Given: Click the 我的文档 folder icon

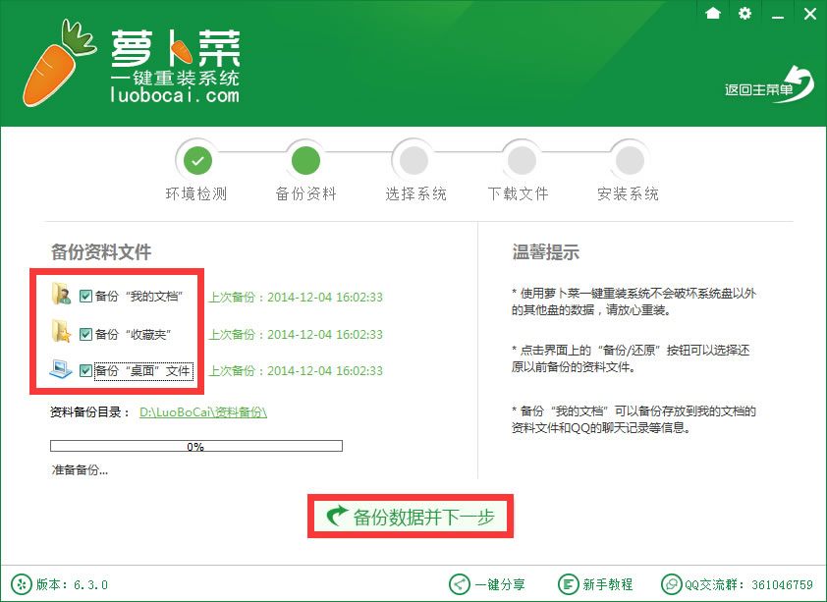Looking at the screenshot, I should (x=62, y=295).
